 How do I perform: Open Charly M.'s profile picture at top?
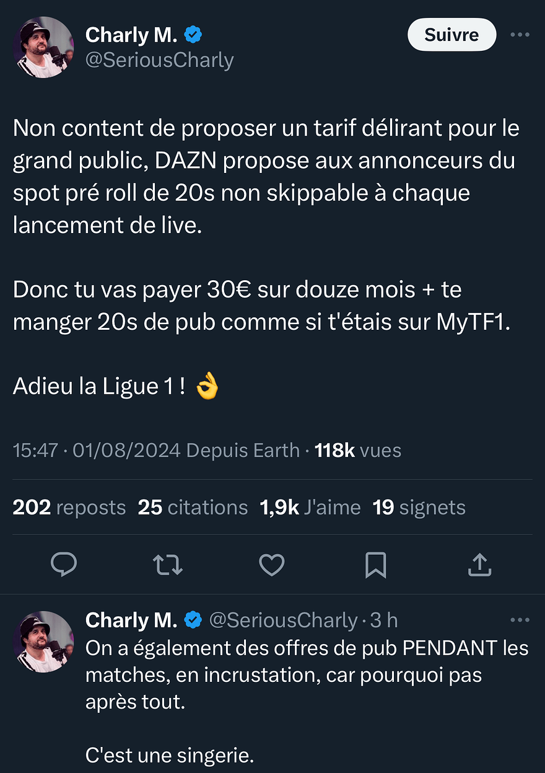43,47
